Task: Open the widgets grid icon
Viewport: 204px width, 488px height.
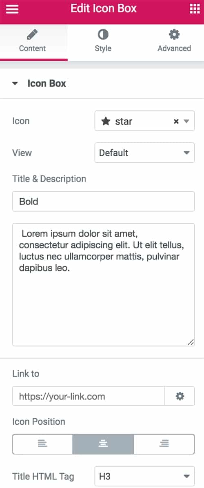Action: coord(195,9)
